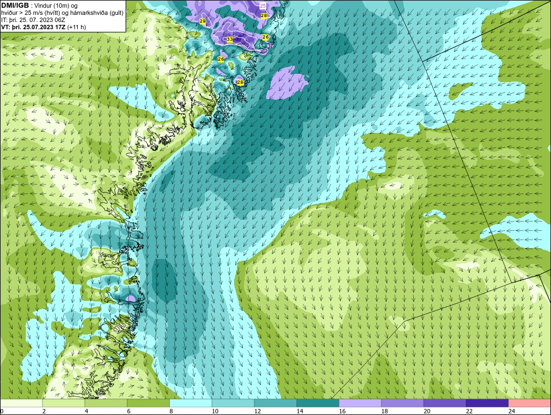Select the 4–6 m/s legend swatch

coord(106,403)
